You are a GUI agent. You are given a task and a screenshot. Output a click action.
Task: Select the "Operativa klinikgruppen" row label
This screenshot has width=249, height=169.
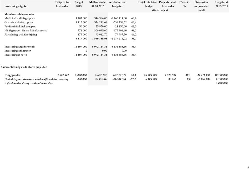pos(19,22)
